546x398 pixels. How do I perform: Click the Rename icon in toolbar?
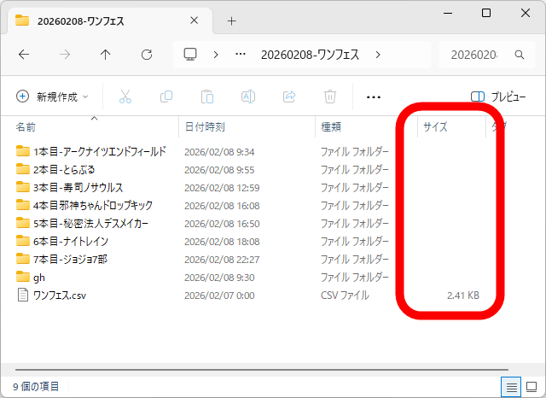click(247, 97)
